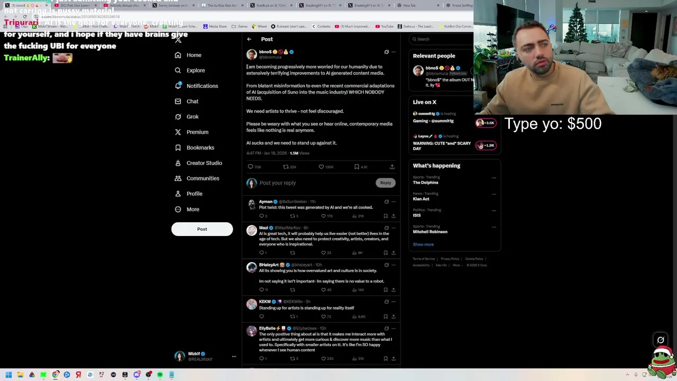Viewport: 677px width, 381px height.
Task: Open Discord on the taskbar
Action: pos(136,375)
